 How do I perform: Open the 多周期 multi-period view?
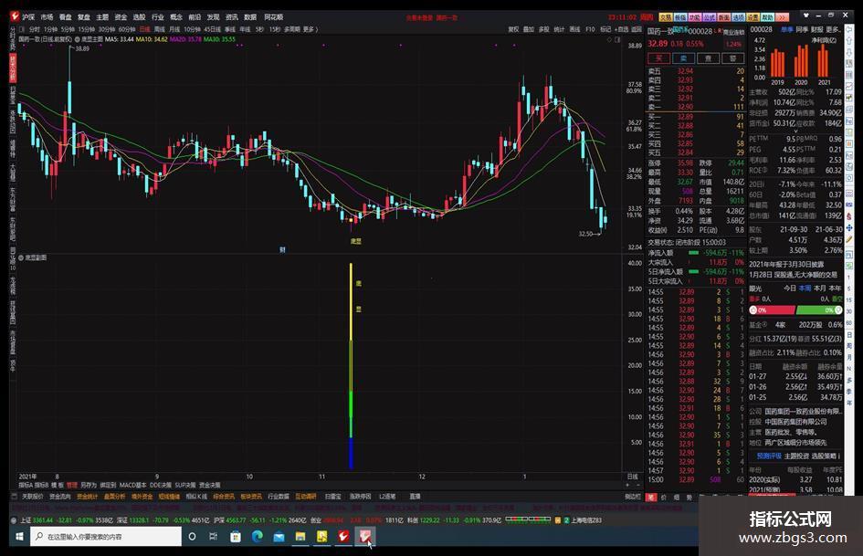click(x=292, y=29)
